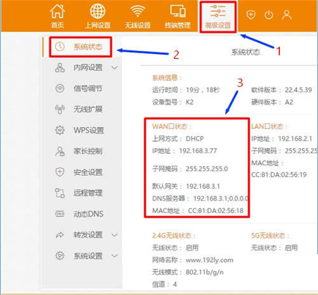Open the 首页 home icon

point(57,11)
